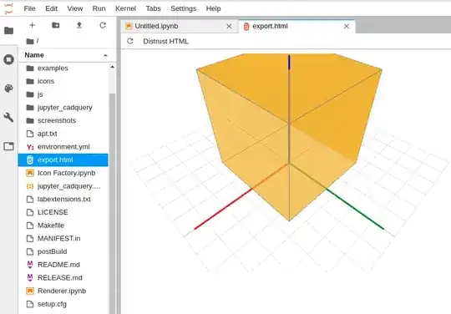Open the Commands palette sidebar icon
This screenshot has width=451, height=314.
coord(9,89)
